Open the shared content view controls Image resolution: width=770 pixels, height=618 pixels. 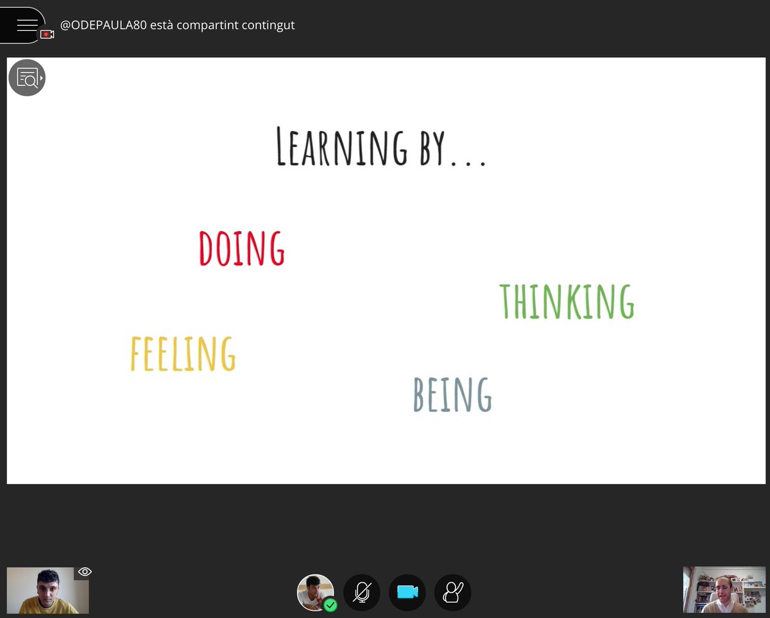pyautogui.click(x=27, y=78)
